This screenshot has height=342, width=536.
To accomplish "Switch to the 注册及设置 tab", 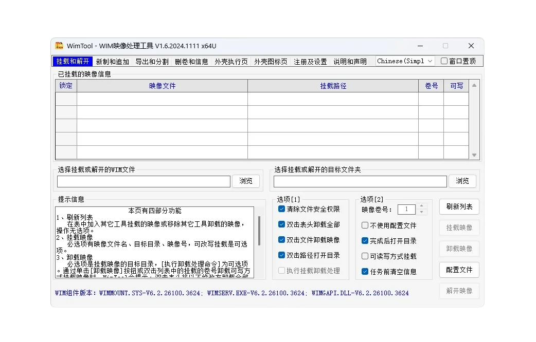I will pyautogui.click(x=310, y=62).
